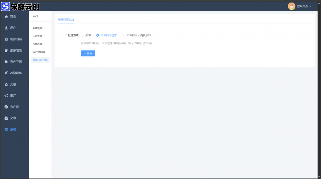Expand the 默认站点 dropdown arrow
Screen dimensions: 321x179
(x=311, y=6)
